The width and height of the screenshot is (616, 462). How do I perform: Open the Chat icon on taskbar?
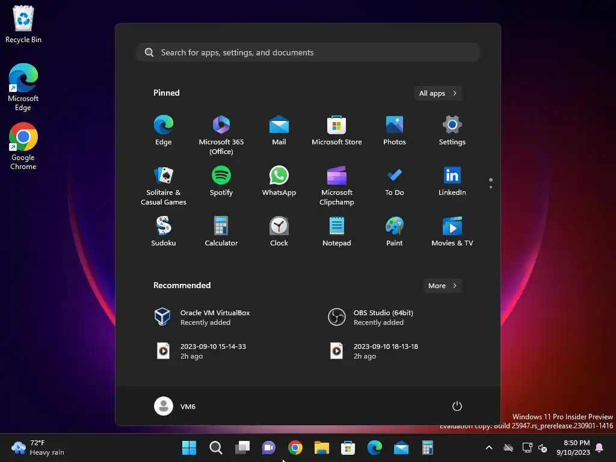(x=269, y=448)
